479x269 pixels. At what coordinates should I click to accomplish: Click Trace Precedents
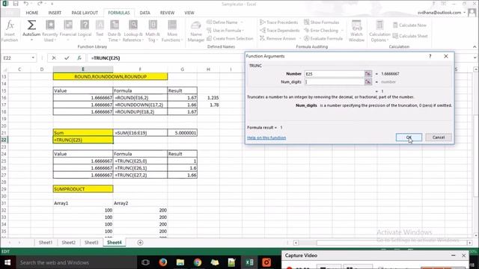click(278, 22)
